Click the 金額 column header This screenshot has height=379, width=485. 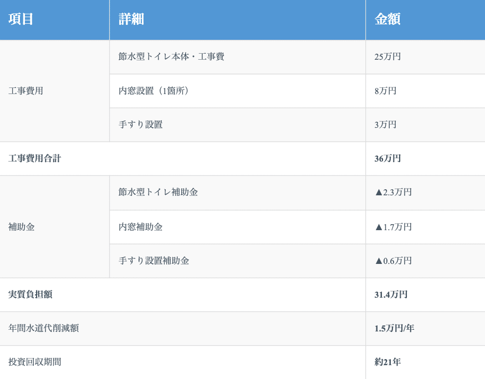[x=387, y=19]
